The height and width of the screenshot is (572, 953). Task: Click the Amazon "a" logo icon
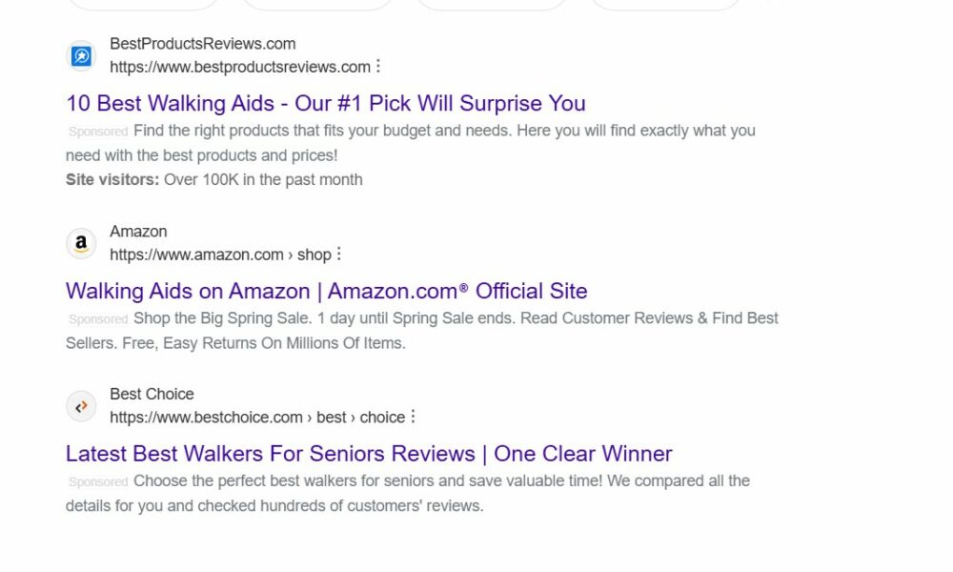pos(81,243)
